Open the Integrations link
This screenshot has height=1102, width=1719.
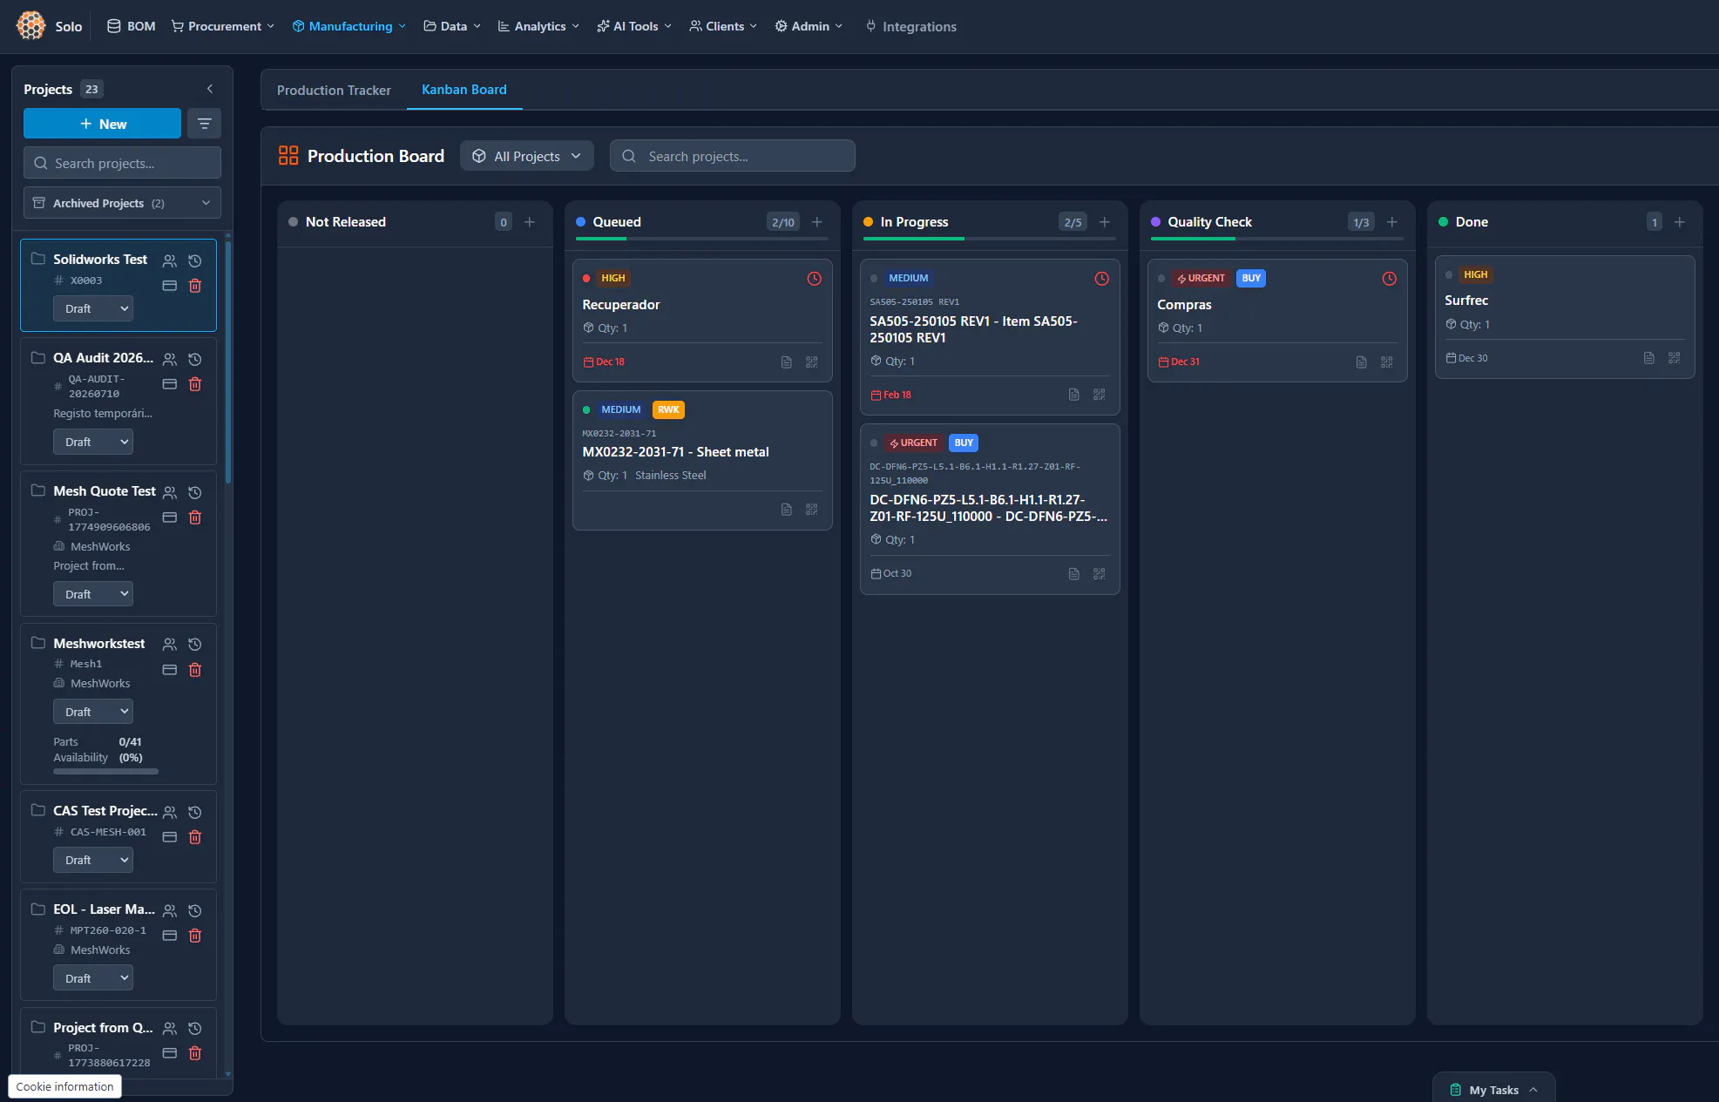(911, 26)
